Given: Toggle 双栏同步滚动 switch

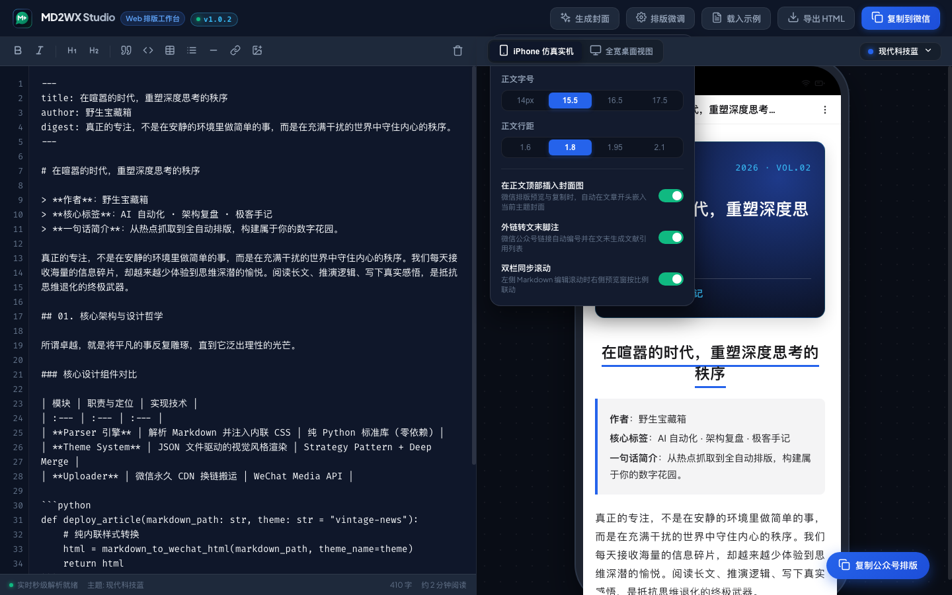Looking at the screenshot, I should 670,279.
